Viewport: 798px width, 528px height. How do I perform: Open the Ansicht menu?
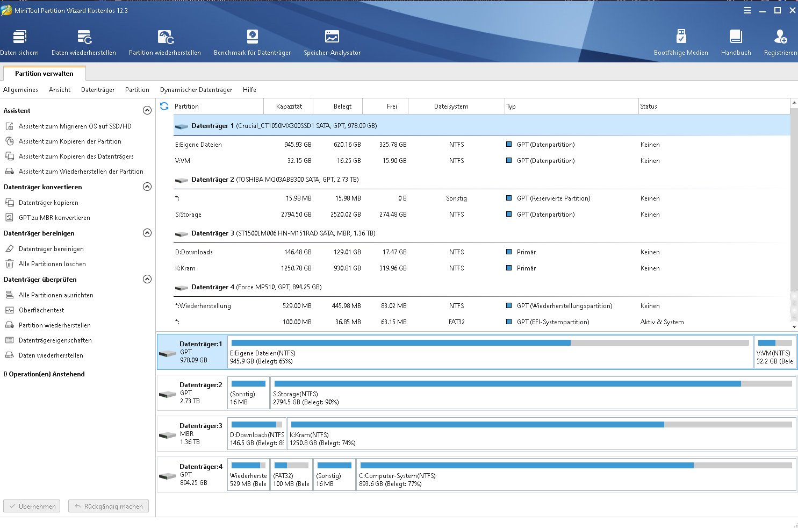coord(60,90)
